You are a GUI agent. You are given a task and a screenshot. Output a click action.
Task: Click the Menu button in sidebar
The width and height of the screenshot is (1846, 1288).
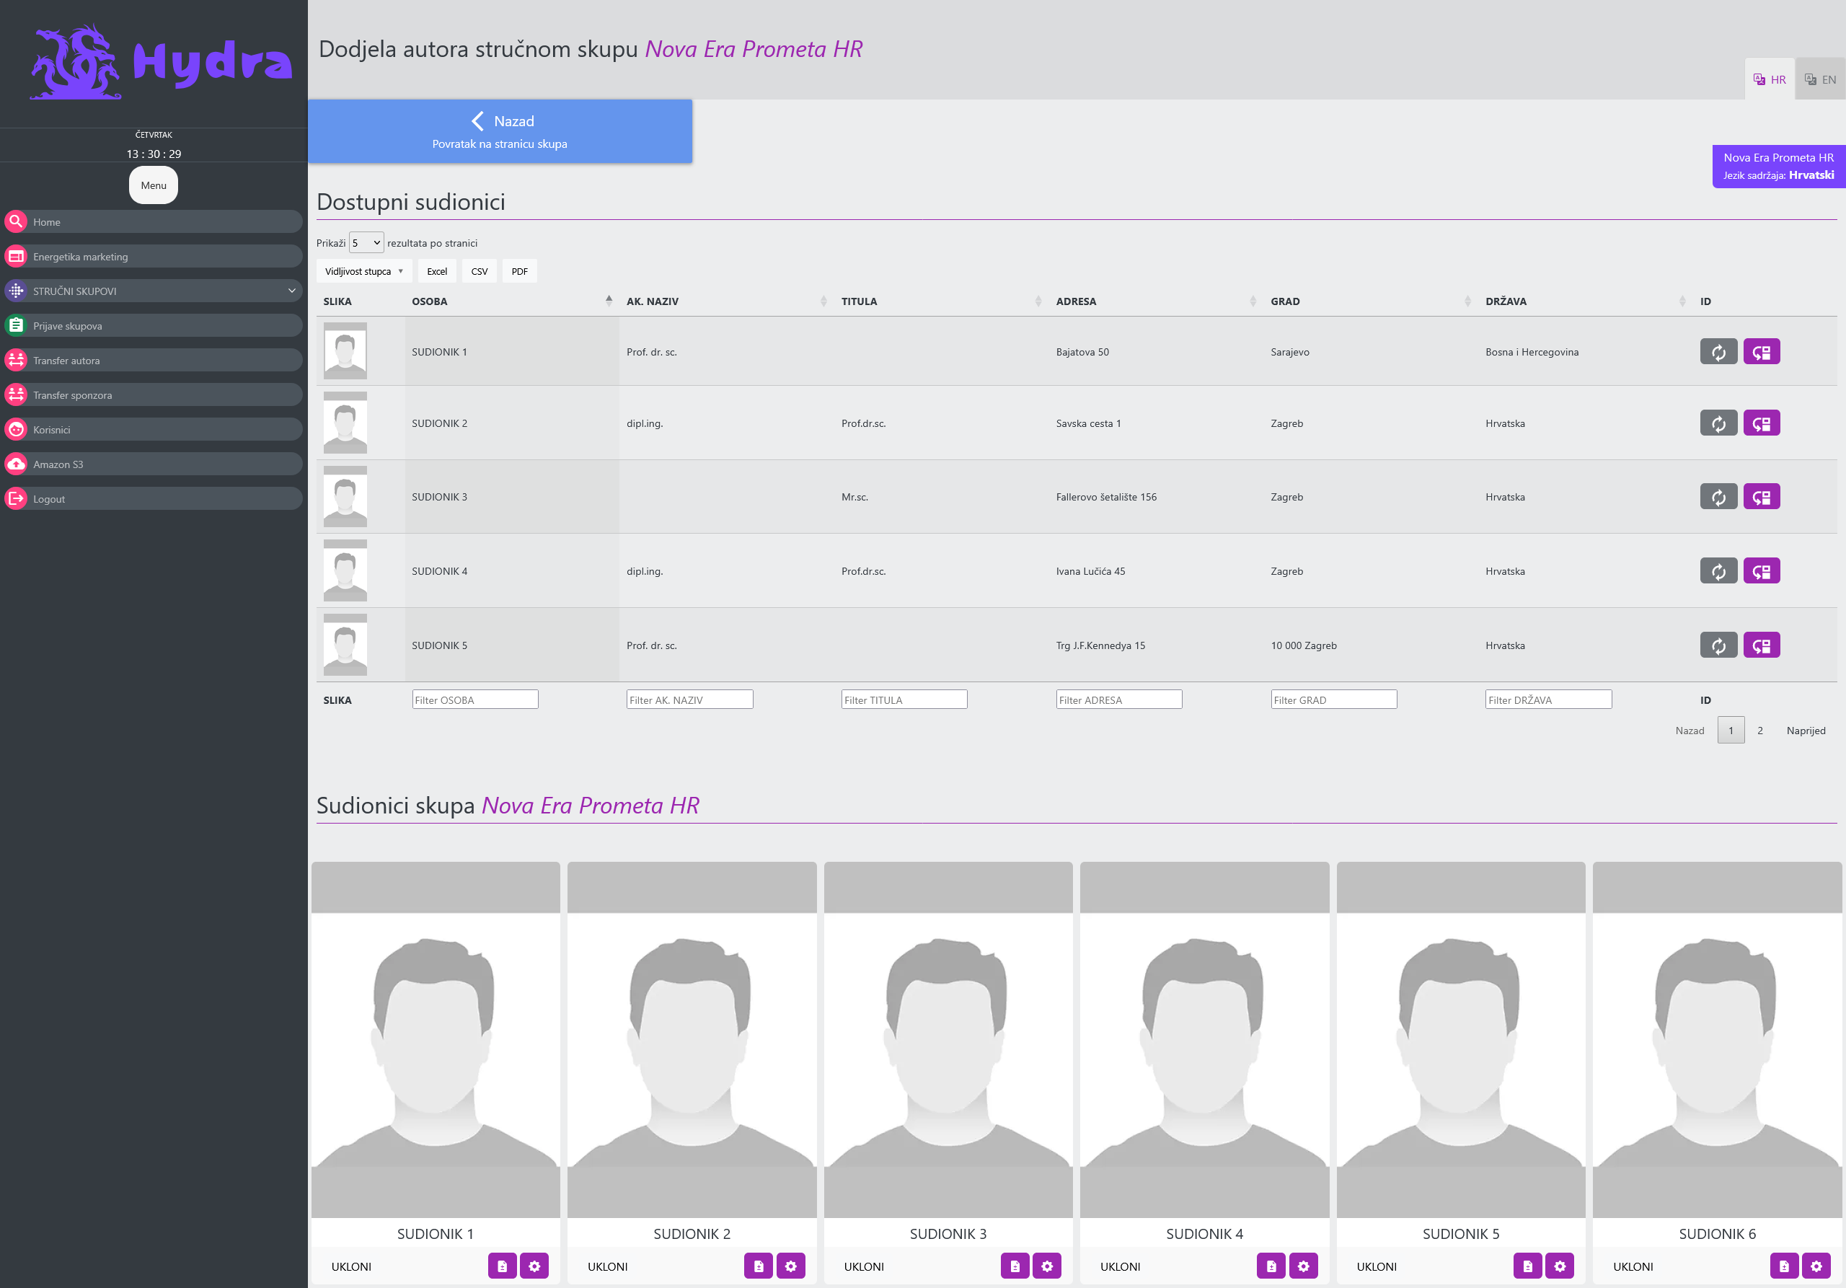[154, 186]
